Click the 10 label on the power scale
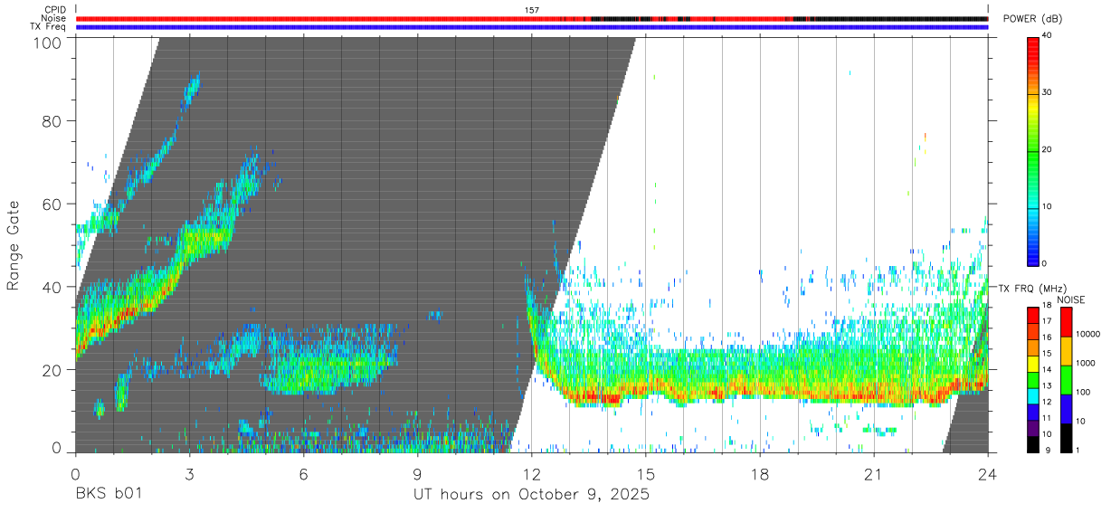 (x=1047, y=206)
